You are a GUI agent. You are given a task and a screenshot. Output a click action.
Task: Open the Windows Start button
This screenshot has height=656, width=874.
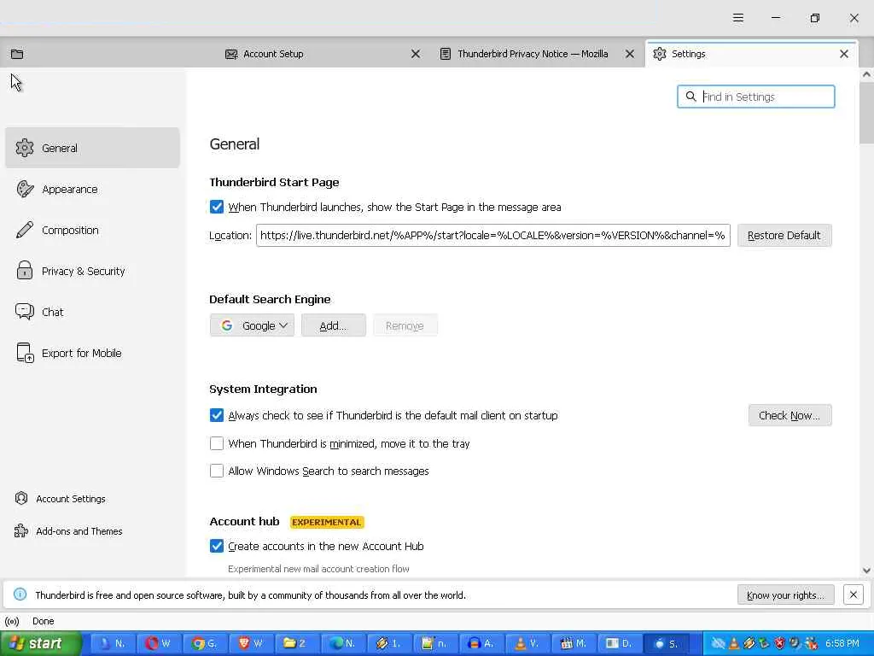40,643
